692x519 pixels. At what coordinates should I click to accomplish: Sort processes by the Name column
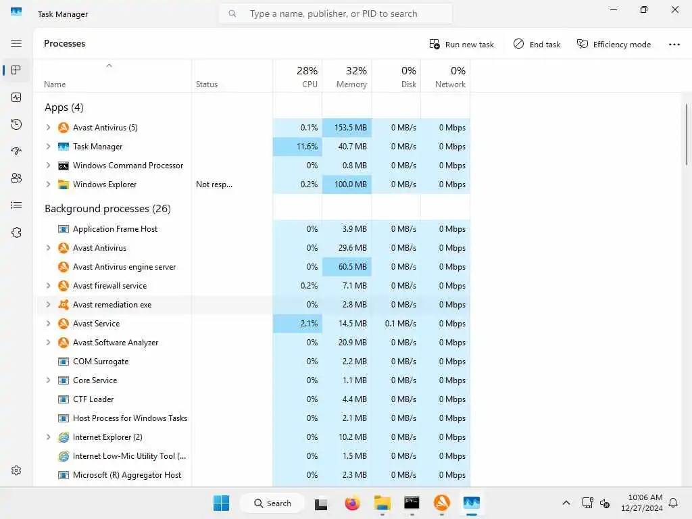coord(113,76)
